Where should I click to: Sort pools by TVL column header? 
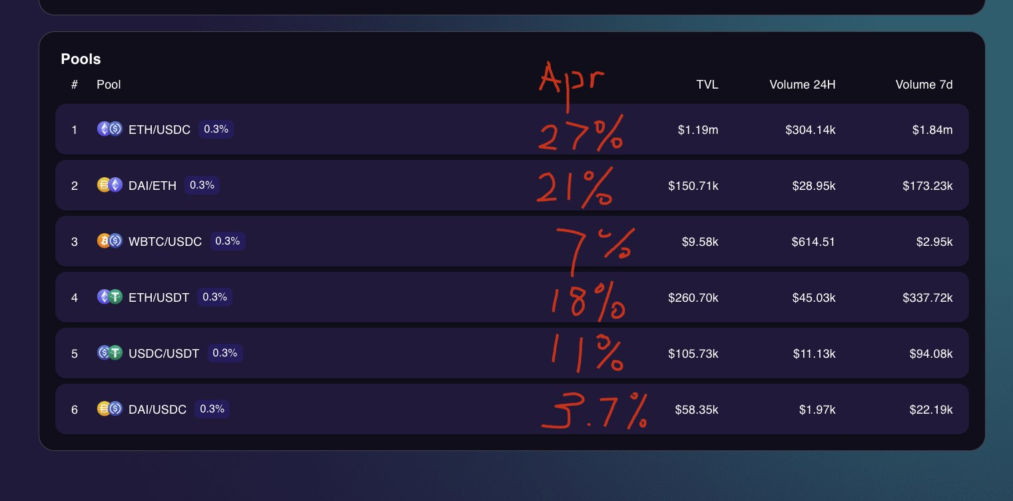pyautogui.click(x=707, y=85)
